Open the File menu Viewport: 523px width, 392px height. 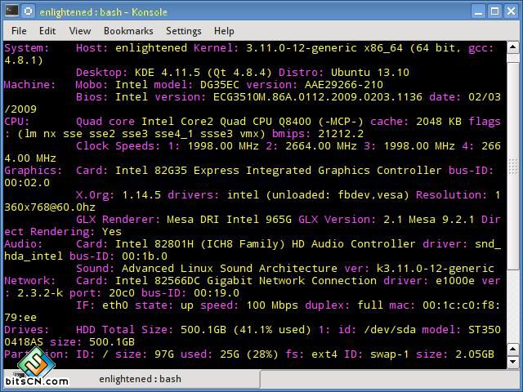click(x=19, y=31)
